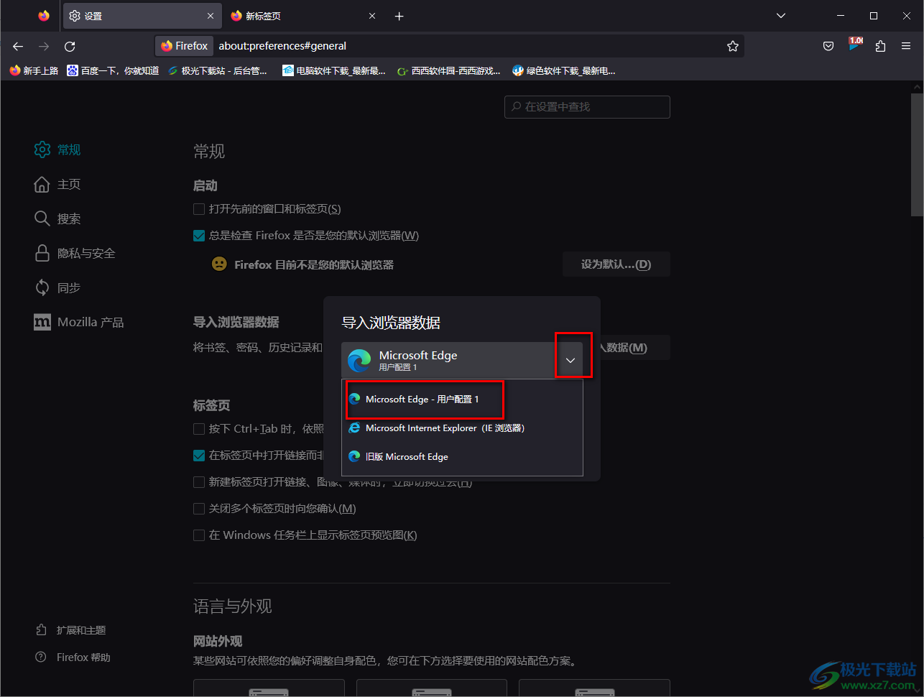
Task: Open bookmark 新手上路
Action: coord(34,70)
